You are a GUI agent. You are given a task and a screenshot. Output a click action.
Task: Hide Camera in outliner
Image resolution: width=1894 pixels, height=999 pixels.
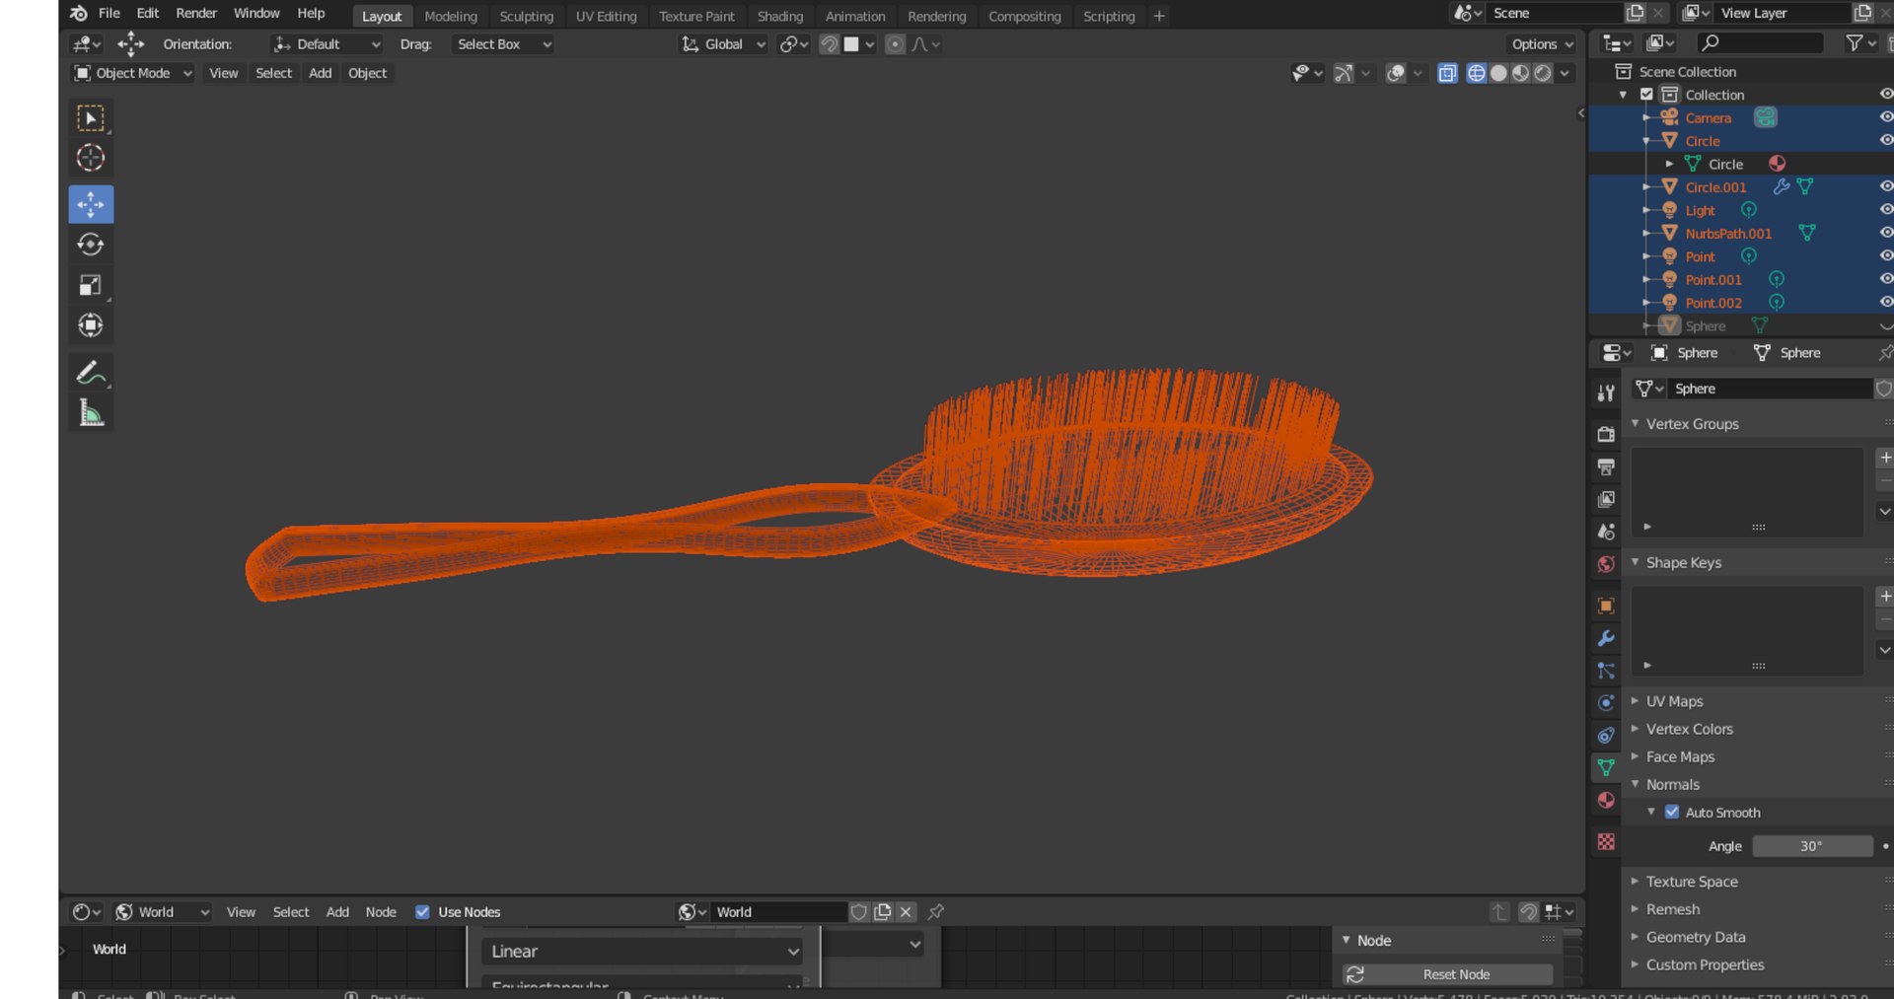[1885, 117]
